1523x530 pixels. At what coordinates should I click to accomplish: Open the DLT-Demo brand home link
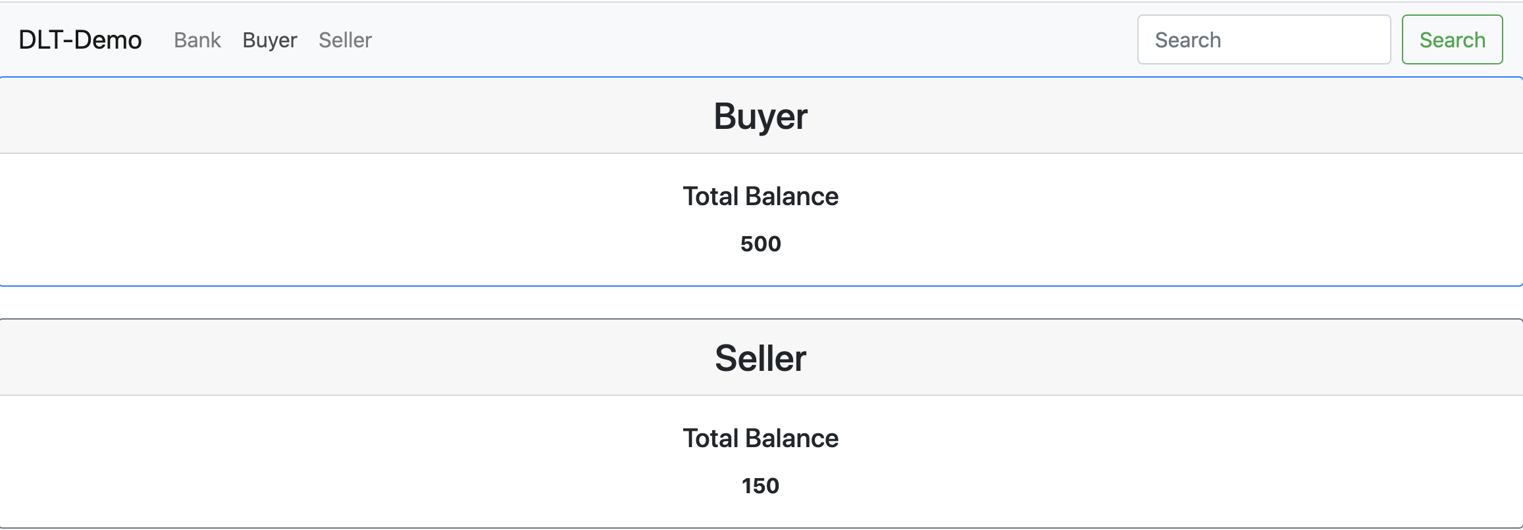coord(80,40)
